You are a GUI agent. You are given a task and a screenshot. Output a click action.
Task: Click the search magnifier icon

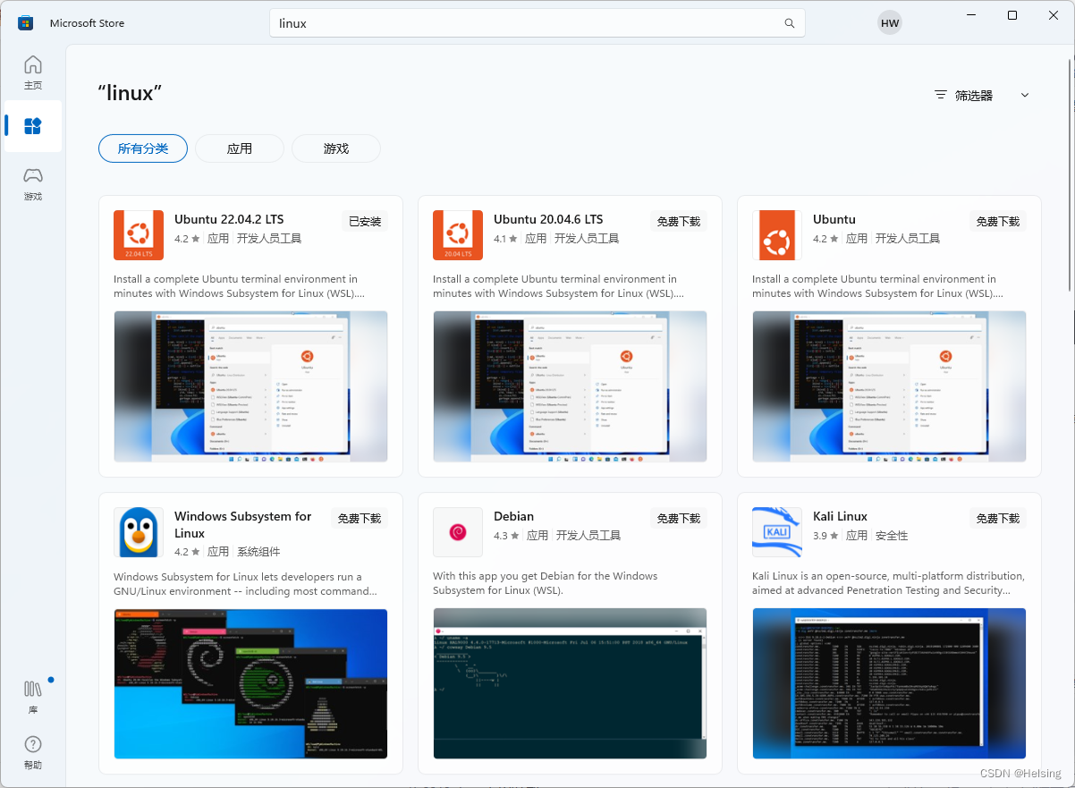pyautogui.click(x=789, y=23)
